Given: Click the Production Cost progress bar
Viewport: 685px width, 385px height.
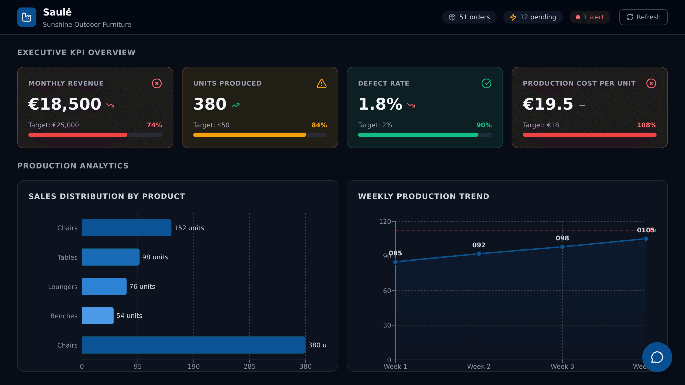Looking at the screenshot, I should point(590,135).
